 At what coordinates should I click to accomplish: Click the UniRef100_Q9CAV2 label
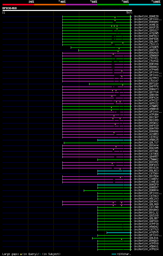(x=146, y=202)
